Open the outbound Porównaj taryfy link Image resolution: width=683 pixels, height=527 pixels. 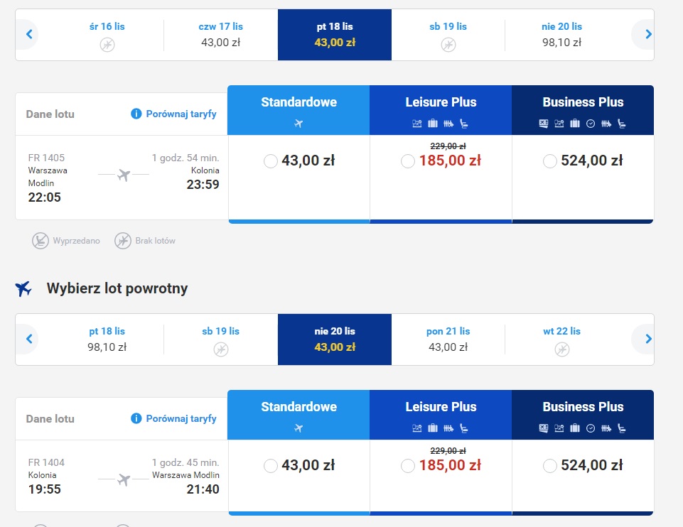[x=181, y=114]
